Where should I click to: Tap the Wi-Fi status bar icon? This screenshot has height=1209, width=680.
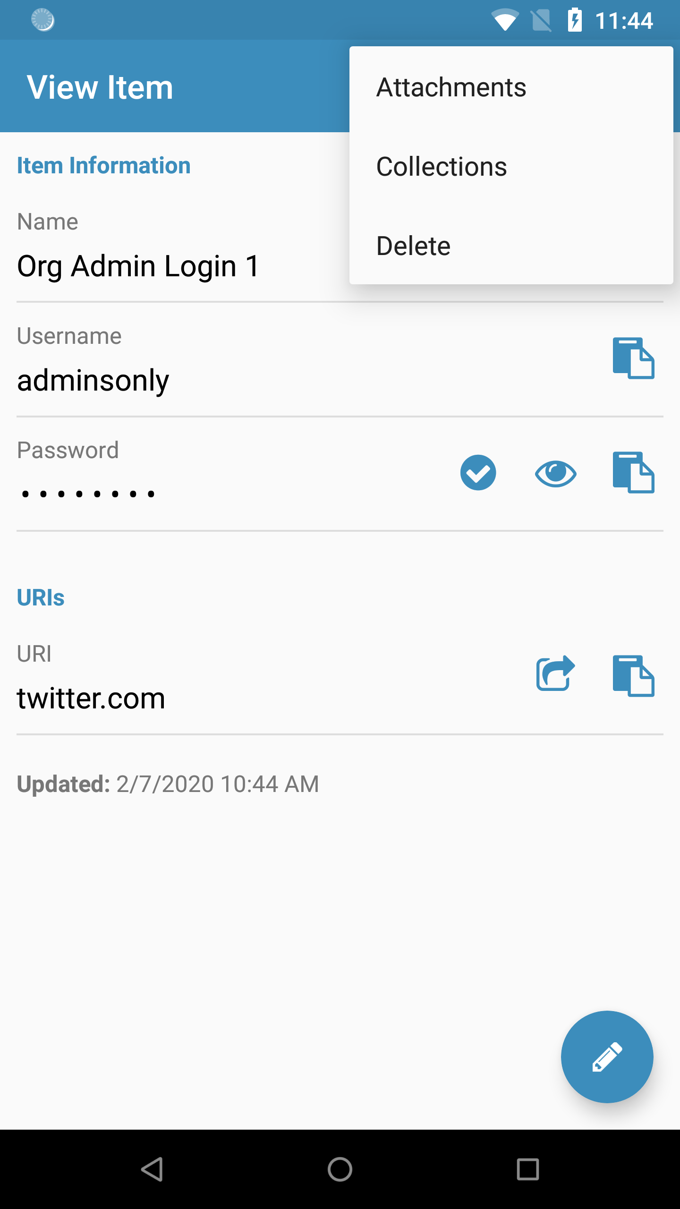tap(505, 20)
